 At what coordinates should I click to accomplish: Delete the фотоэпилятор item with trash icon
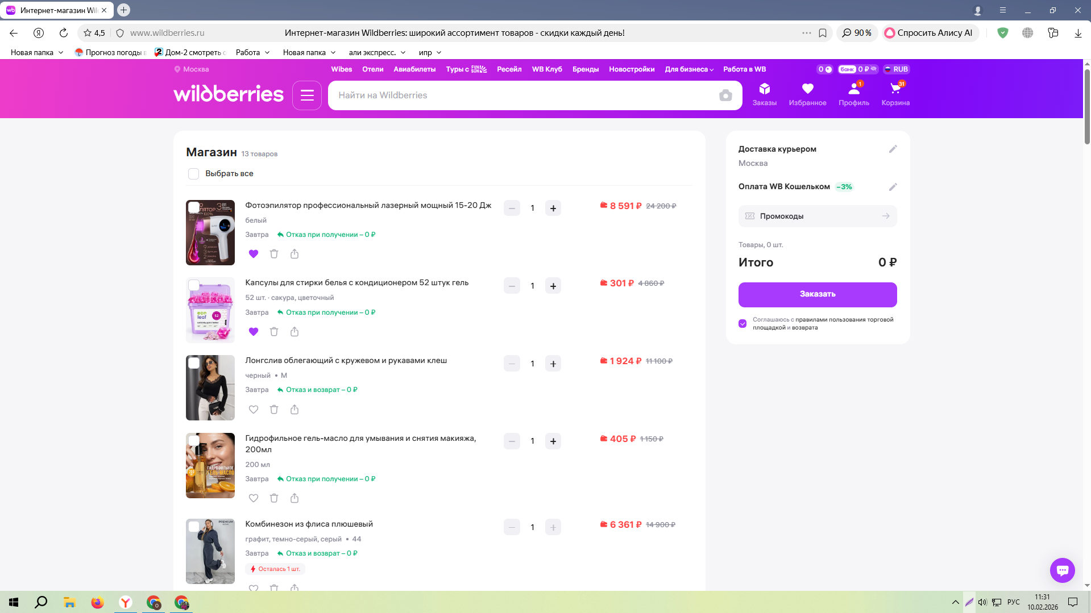pos(274,254)
